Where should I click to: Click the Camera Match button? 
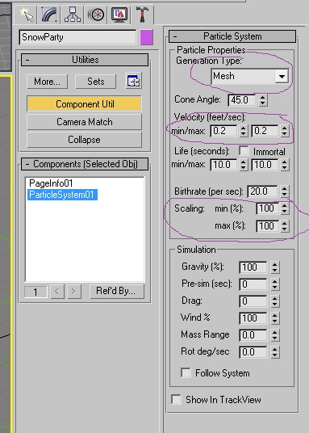point(85,122)
